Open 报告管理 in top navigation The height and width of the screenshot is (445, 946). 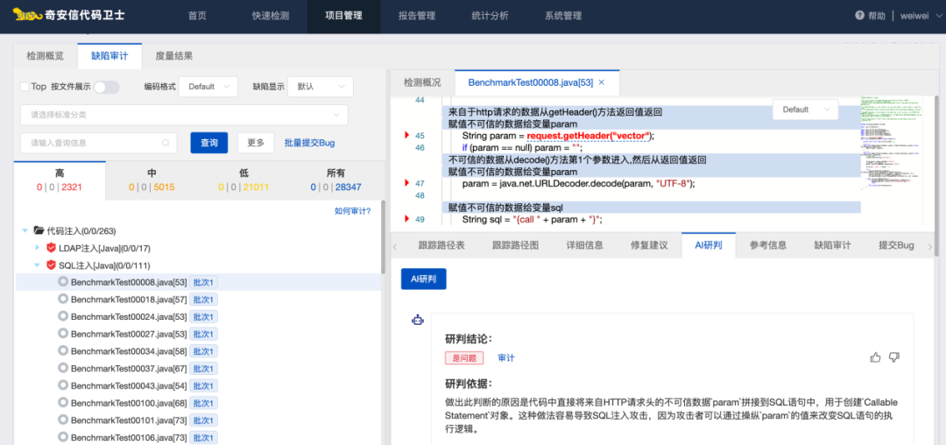(416, 16)
